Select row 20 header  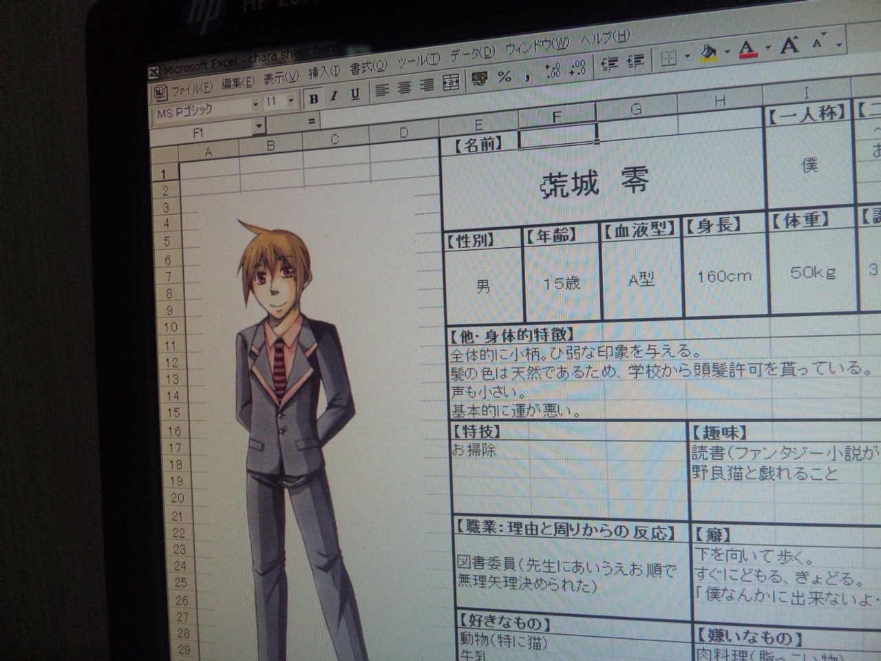click(x=177, y=497)
